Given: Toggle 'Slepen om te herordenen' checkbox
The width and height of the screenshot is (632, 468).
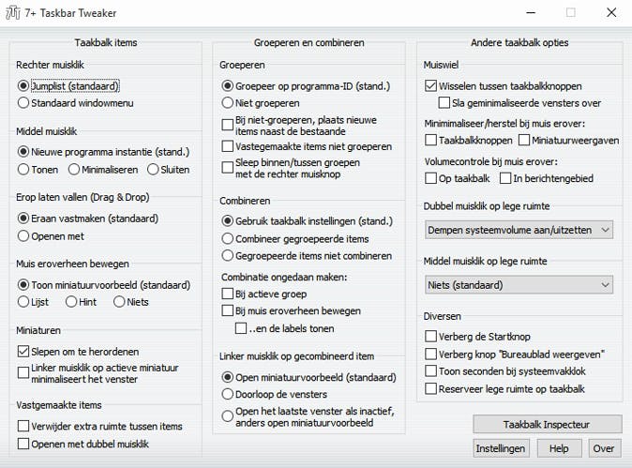Looking at the screenshot, I should click(x=24, y=351).
